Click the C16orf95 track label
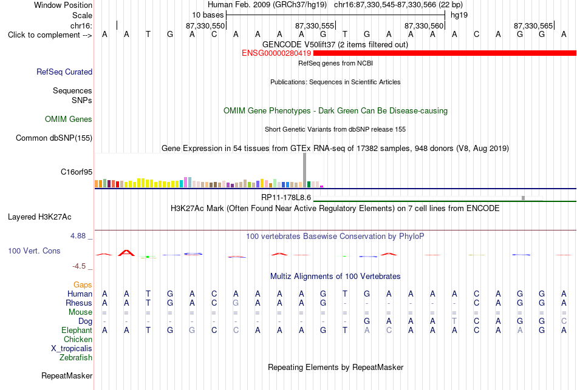Screen dimensions: 577x390 (x=77, y=172)
